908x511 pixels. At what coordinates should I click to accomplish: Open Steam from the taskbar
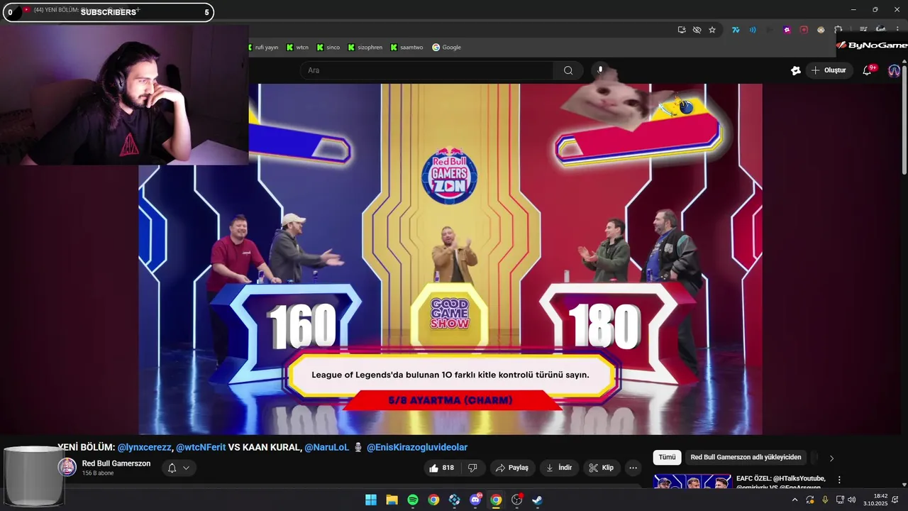coord(538,500)
